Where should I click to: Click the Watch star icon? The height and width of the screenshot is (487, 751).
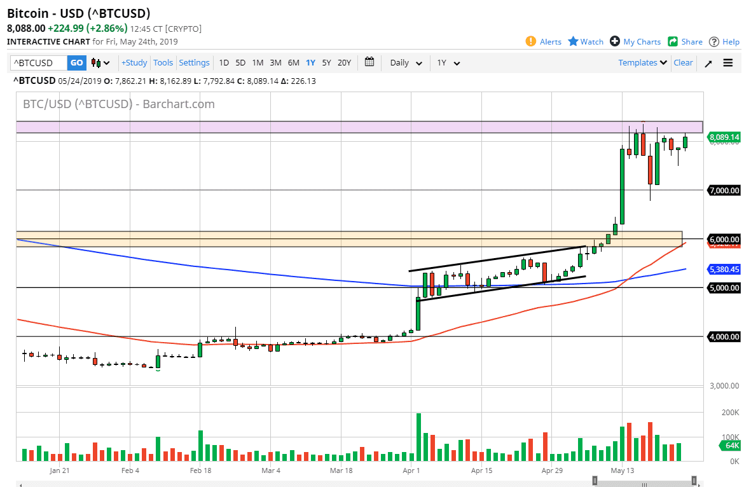coord(573,41)
